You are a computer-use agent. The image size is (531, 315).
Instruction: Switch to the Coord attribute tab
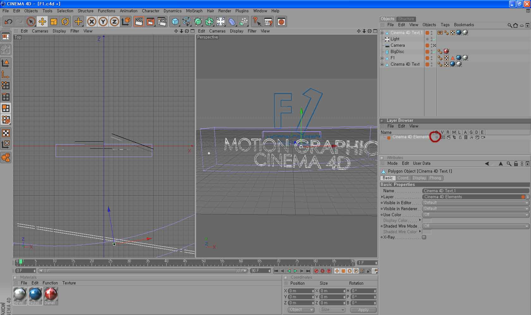[403, 178]
